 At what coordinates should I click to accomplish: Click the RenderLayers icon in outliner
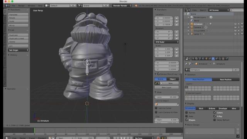[192, 17]
